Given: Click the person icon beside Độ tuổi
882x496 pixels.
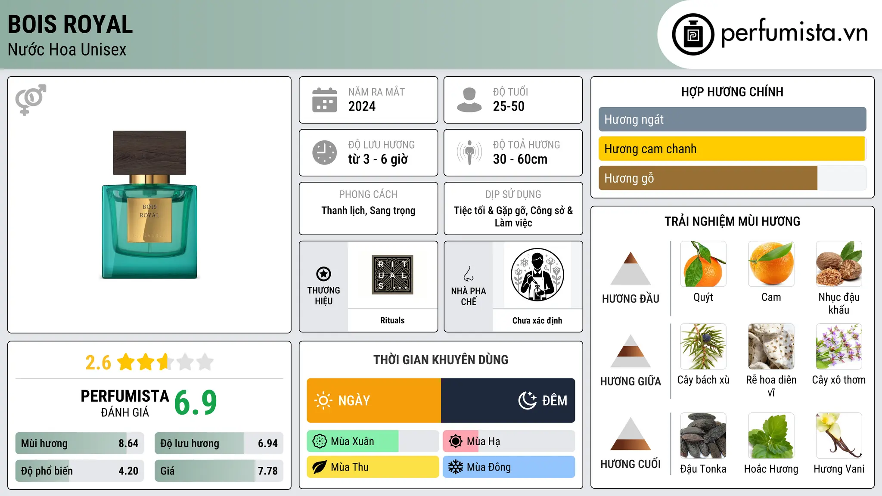Looking at the screenshot, I should click(x=469, y=100).
